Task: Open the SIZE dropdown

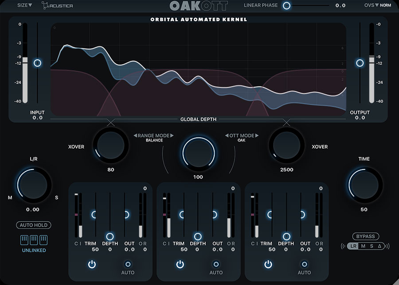Action: click(24, 5)
